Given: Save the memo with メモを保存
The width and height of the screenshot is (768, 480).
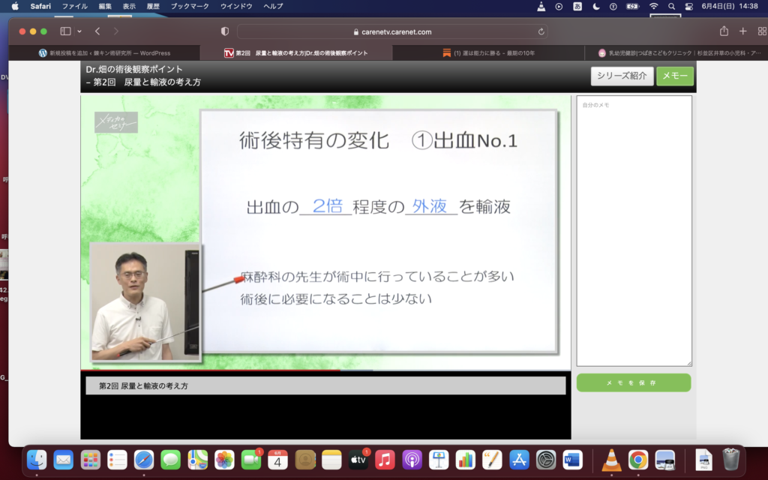Looking at the screenshot, I should 633,382.
